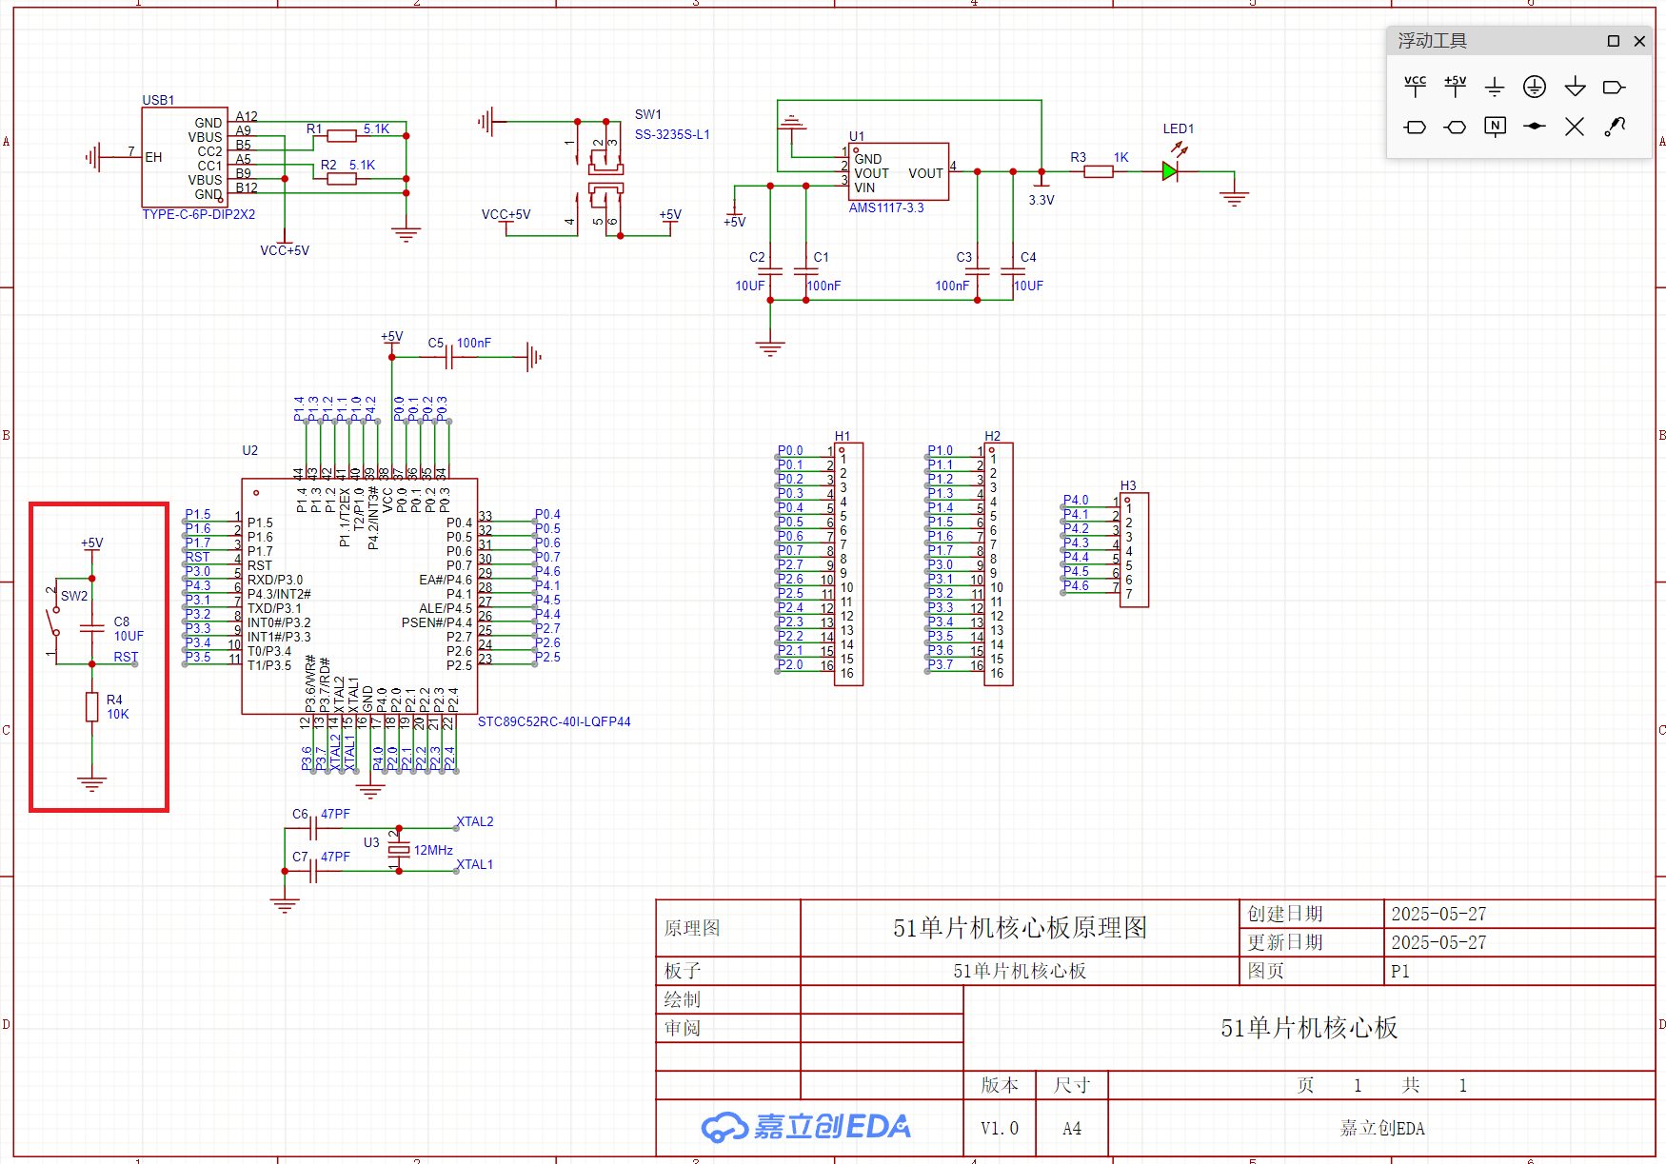Click the STC89C52RC-40I-LQFP44 part label
This screenshot has height=1164, width=1666.
(554, 721)
